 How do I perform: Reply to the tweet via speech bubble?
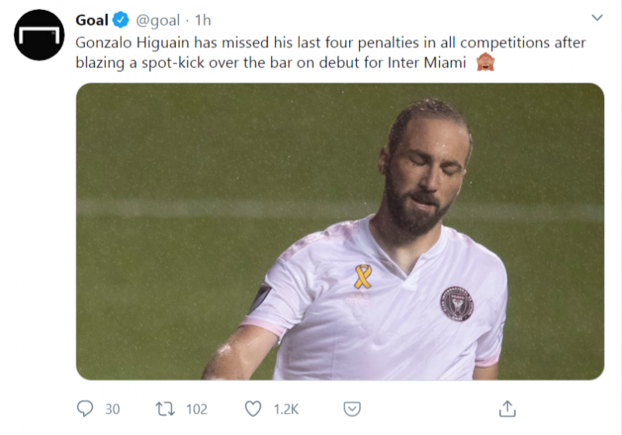click(85, 408)
